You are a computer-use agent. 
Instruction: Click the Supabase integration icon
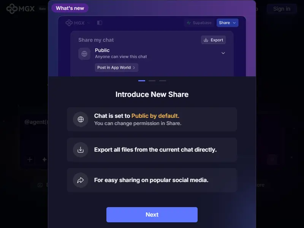(x=188, y=23)
